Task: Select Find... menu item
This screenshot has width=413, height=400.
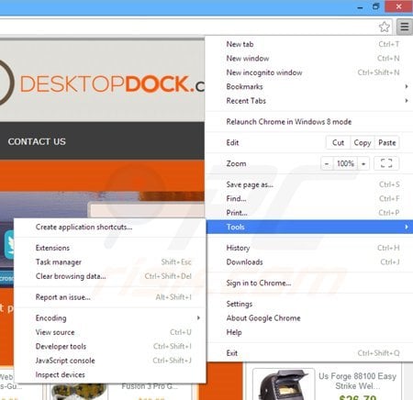Action: [309, 198]
